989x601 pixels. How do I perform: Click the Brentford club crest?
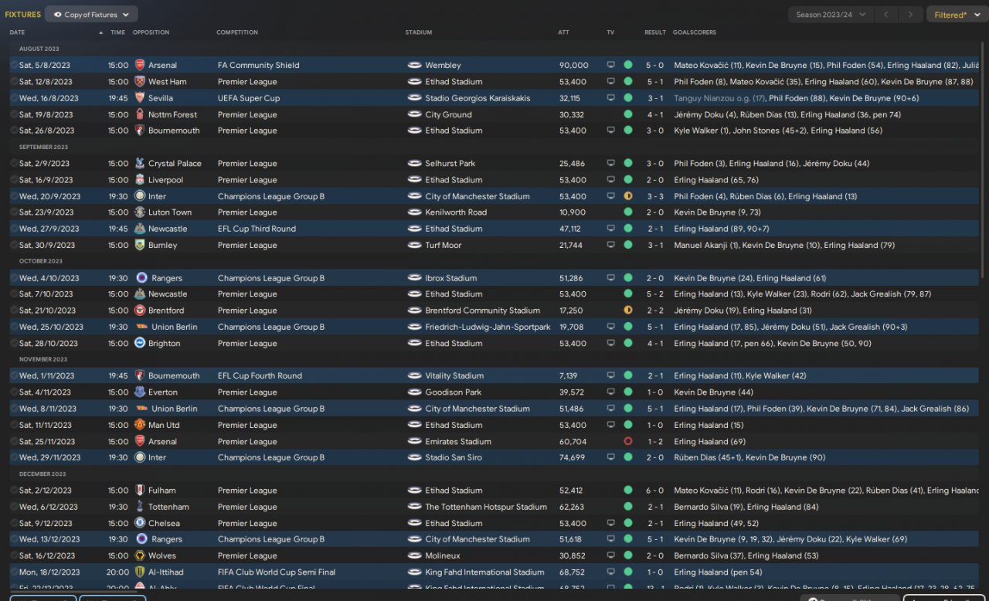tap(140, 311)
